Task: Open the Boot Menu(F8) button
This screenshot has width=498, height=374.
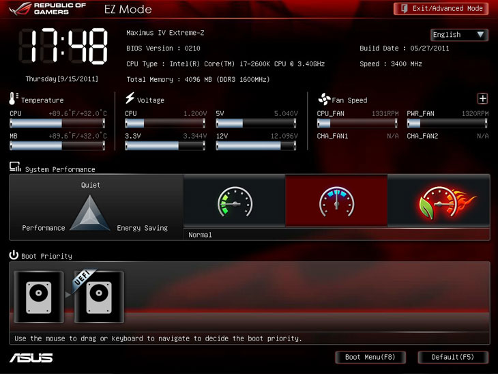Action: click(370, 357)
